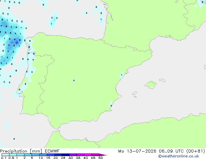Select the 35–40 mm legend color swatch
206x159 pixels.
80,155
